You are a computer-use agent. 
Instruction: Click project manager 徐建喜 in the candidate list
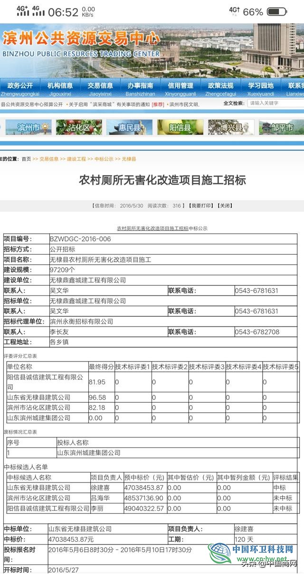(x=100, y=488)
